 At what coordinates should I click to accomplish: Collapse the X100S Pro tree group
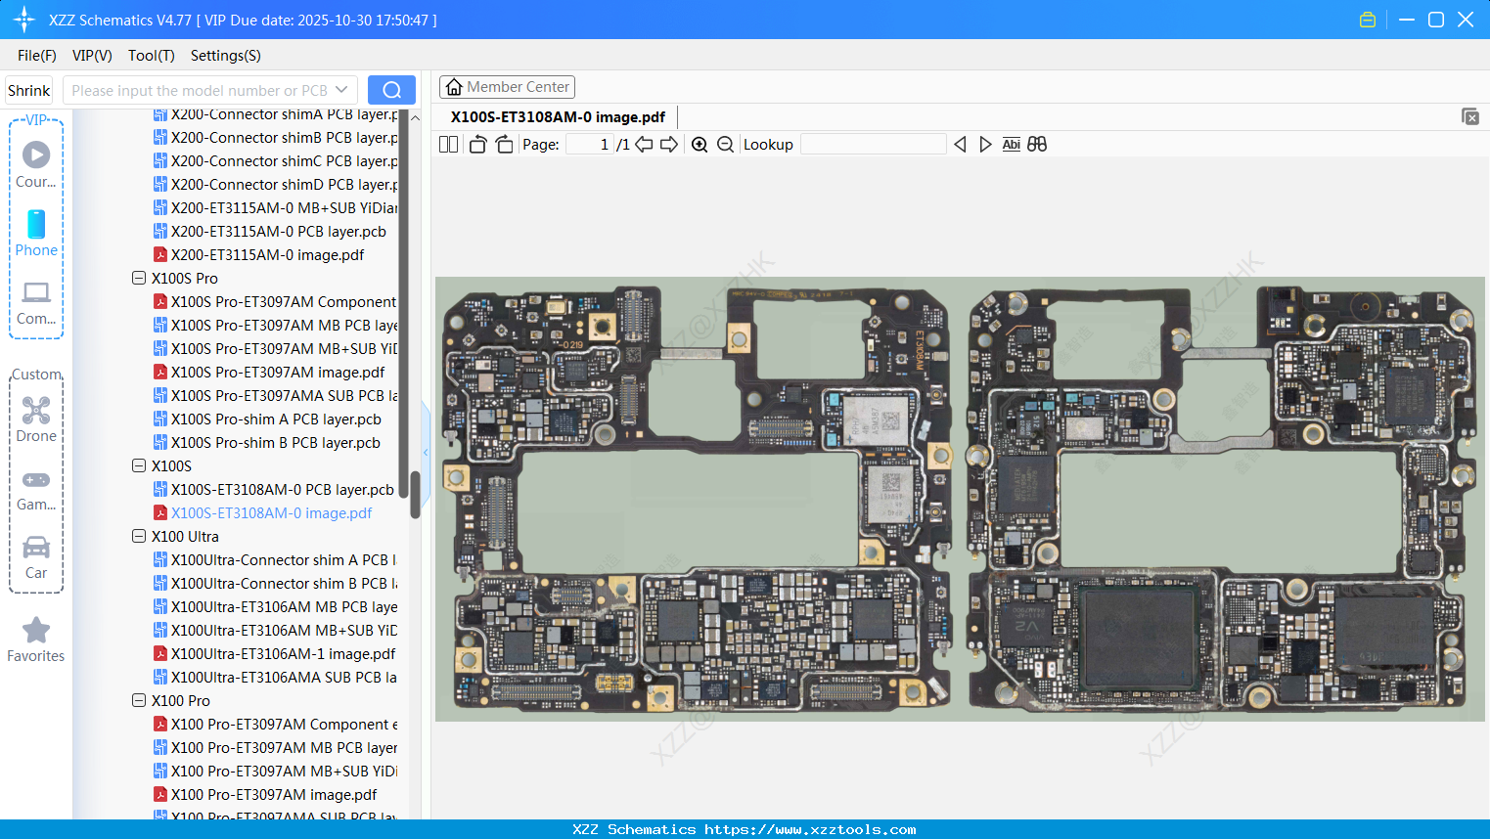139,278
